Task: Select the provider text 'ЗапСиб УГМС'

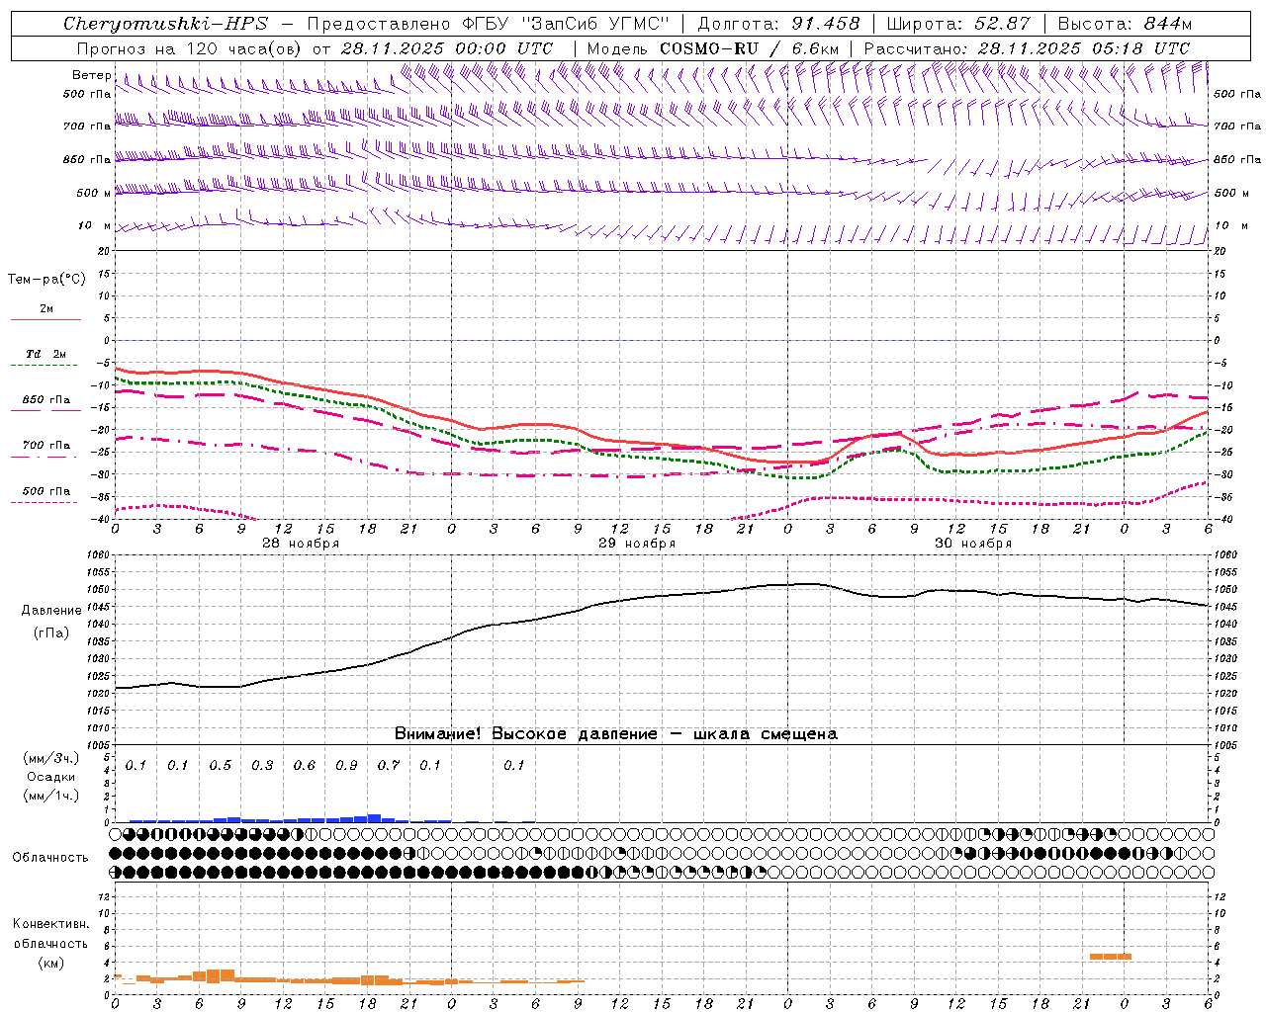Action: tap(595, 24)
